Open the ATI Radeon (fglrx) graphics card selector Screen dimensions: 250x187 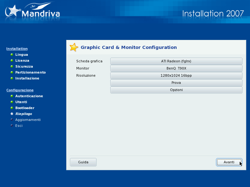pos(176,61)
